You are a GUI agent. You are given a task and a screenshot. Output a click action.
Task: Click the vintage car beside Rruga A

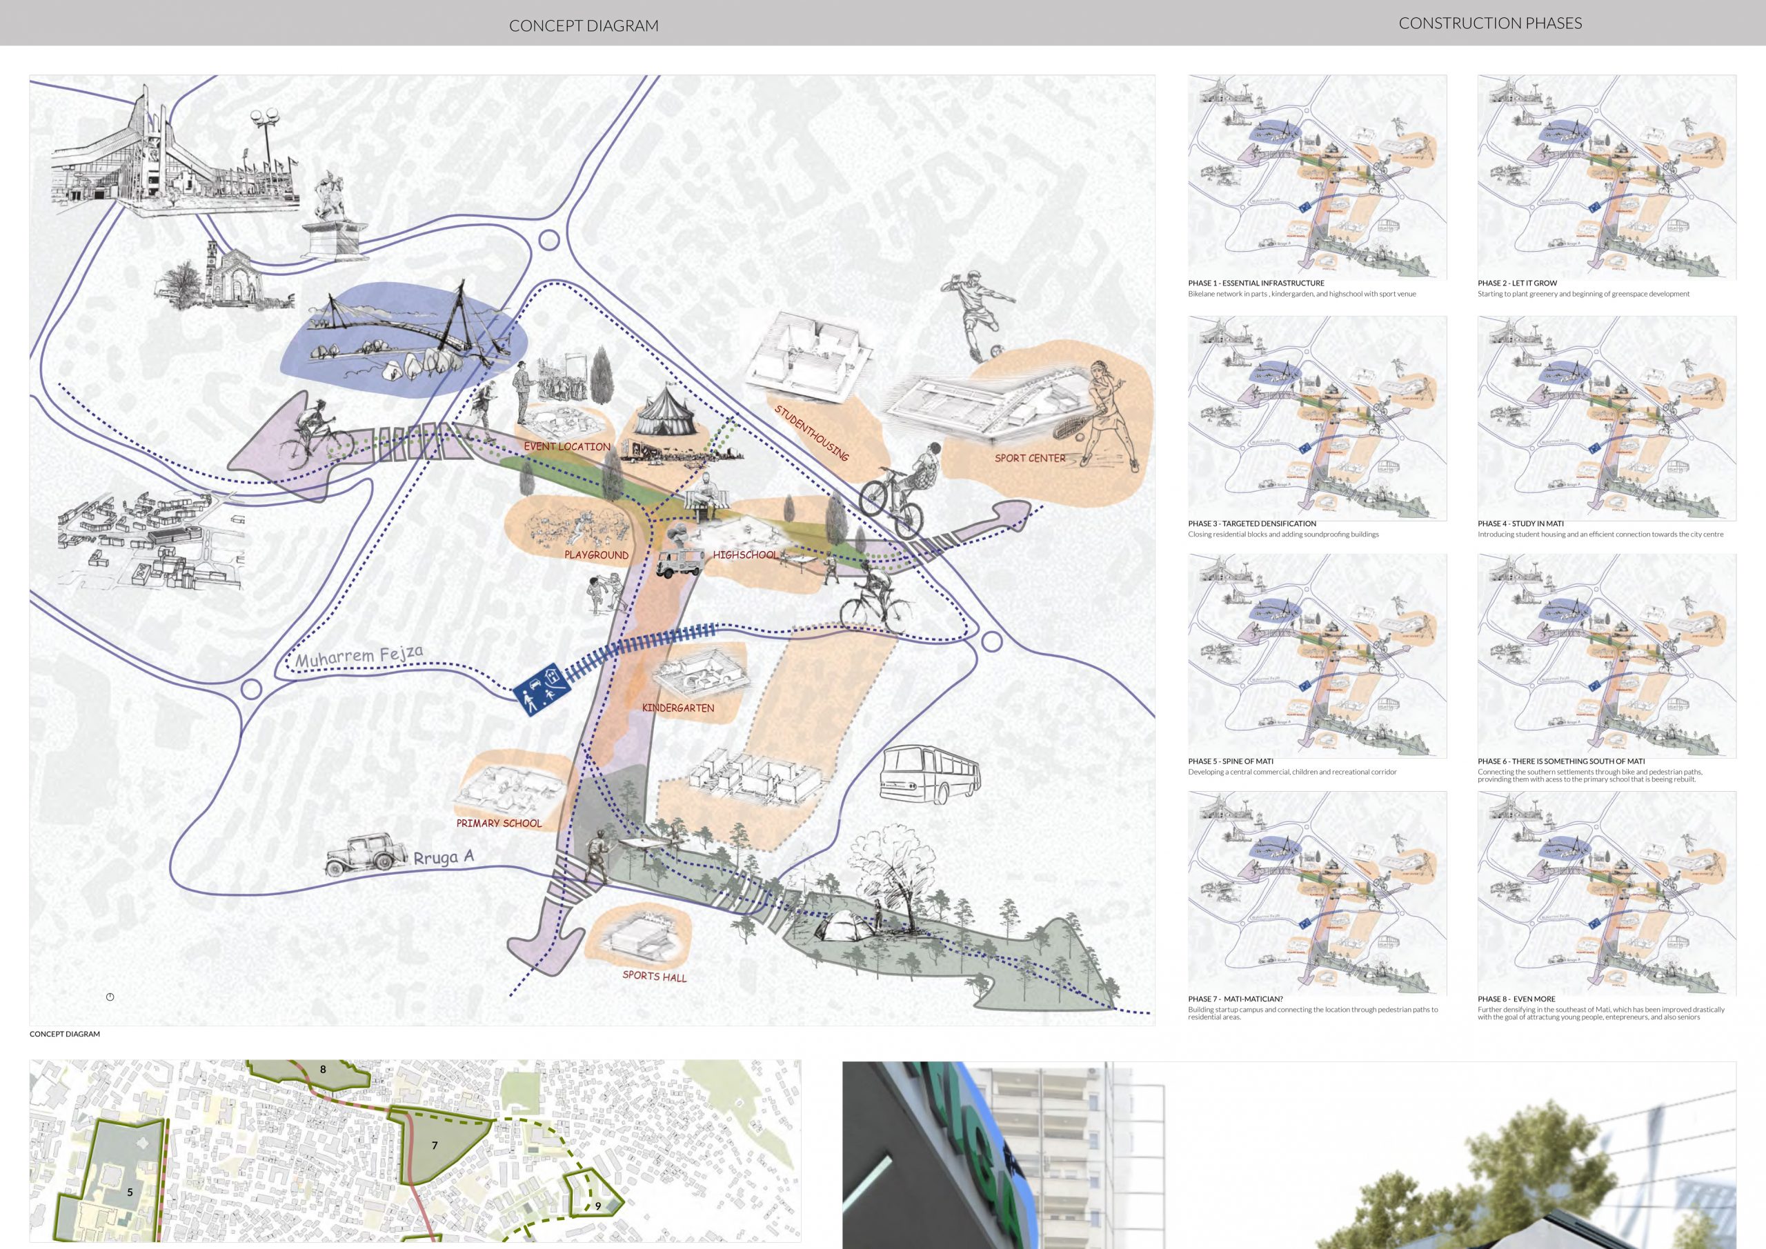(x=366, y=855)
